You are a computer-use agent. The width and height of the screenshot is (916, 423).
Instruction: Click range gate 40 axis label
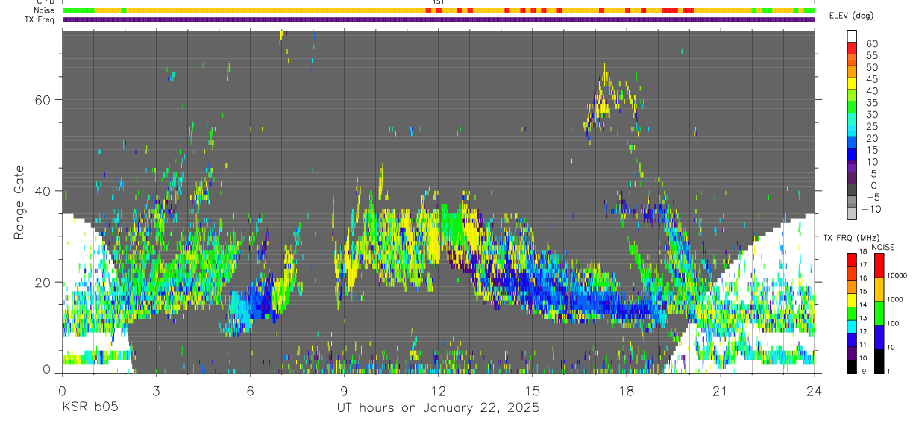click(x=48, y=191)
